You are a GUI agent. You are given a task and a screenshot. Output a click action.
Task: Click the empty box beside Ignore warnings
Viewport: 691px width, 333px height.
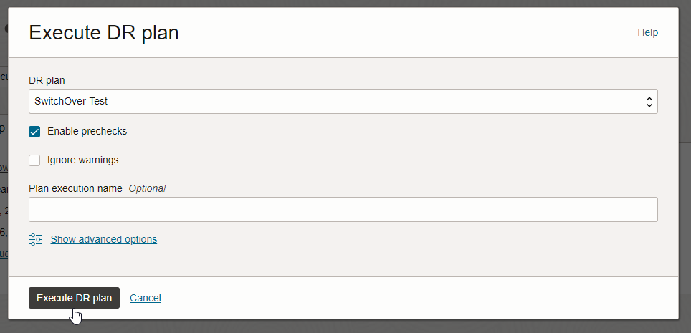(34, 160)
